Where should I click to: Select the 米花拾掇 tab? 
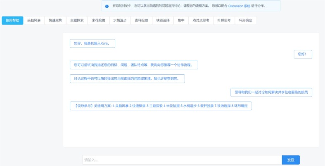click(98, 20)
